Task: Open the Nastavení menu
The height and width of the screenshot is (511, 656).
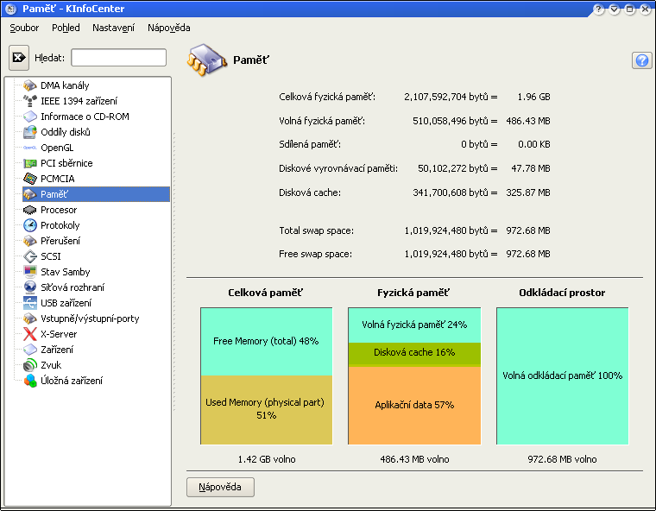Action: pyautogui.click(x=113, y=28)
